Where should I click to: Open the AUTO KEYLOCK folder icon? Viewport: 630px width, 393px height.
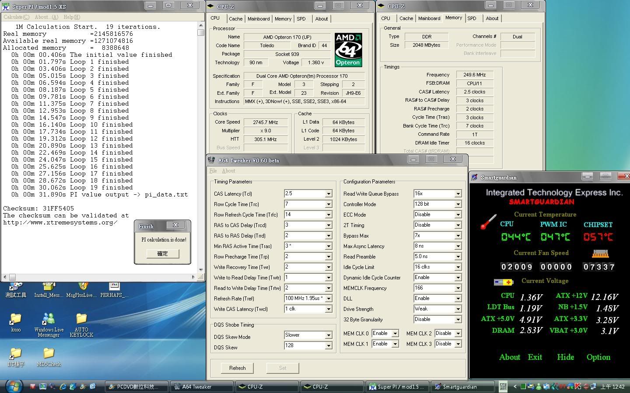81,320
